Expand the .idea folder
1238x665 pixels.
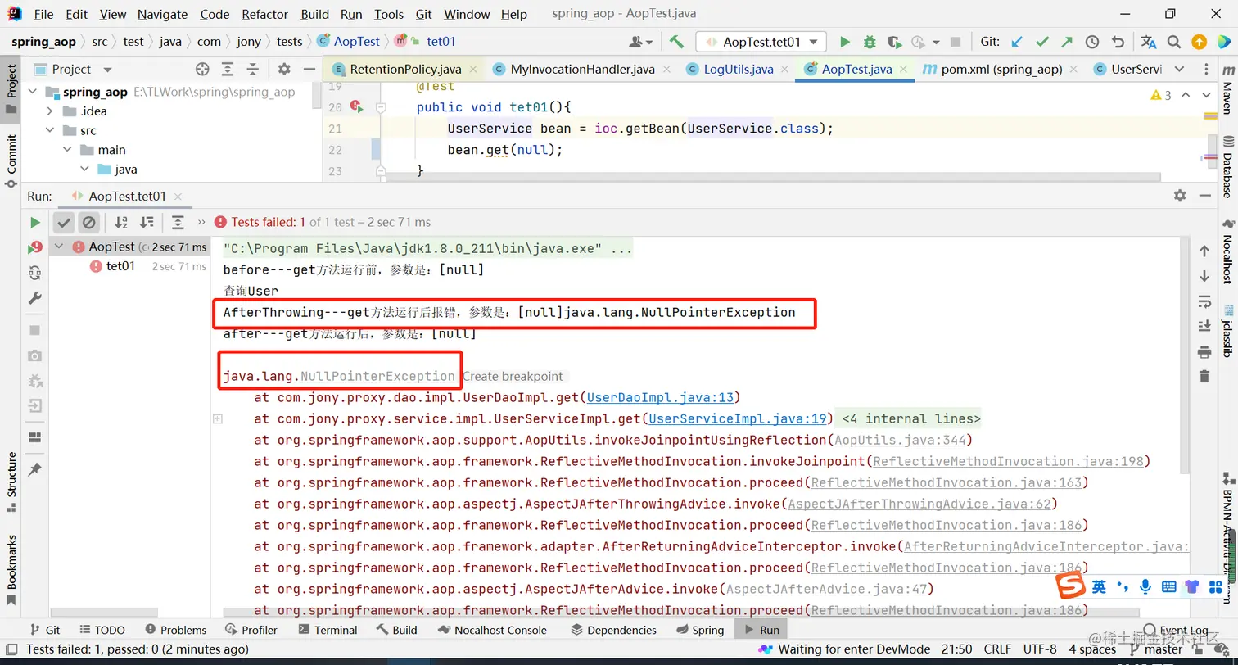click(x=50, y=111)
